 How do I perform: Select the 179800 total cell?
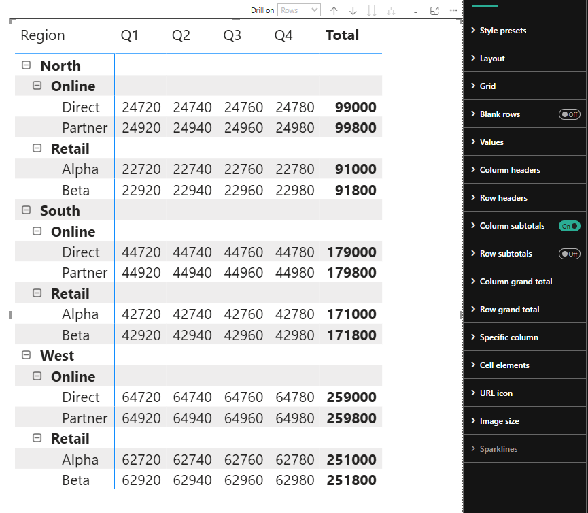tap(351, 273)
